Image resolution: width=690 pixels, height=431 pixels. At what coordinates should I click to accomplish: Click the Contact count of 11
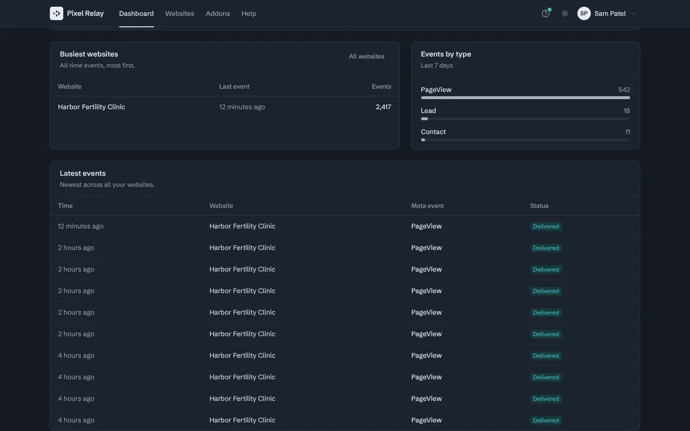(628, 132)
